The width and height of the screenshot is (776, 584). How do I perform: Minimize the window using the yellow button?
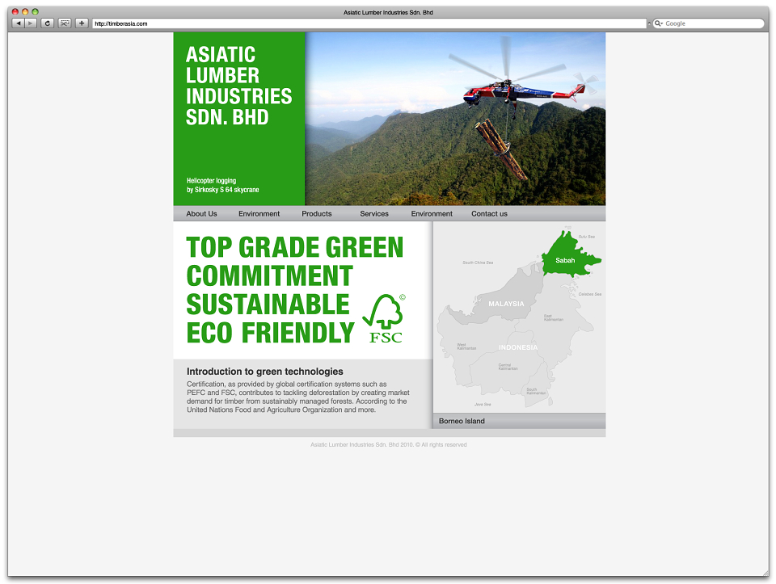click(x=25, y=12)
